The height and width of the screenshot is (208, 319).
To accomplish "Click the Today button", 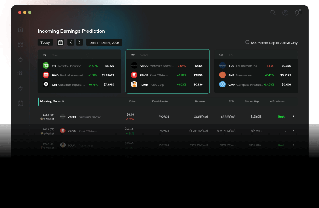I will click(45, 42).
